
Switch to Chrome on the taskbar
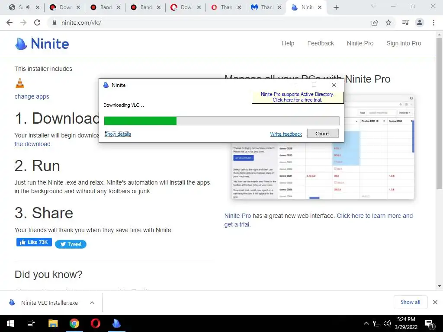click(x=74, y=323)
